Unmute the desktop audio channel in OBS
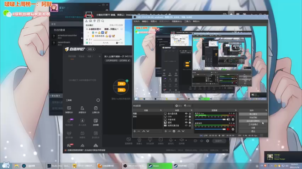This screenshot has width=302, height=169. pos(228,129)
